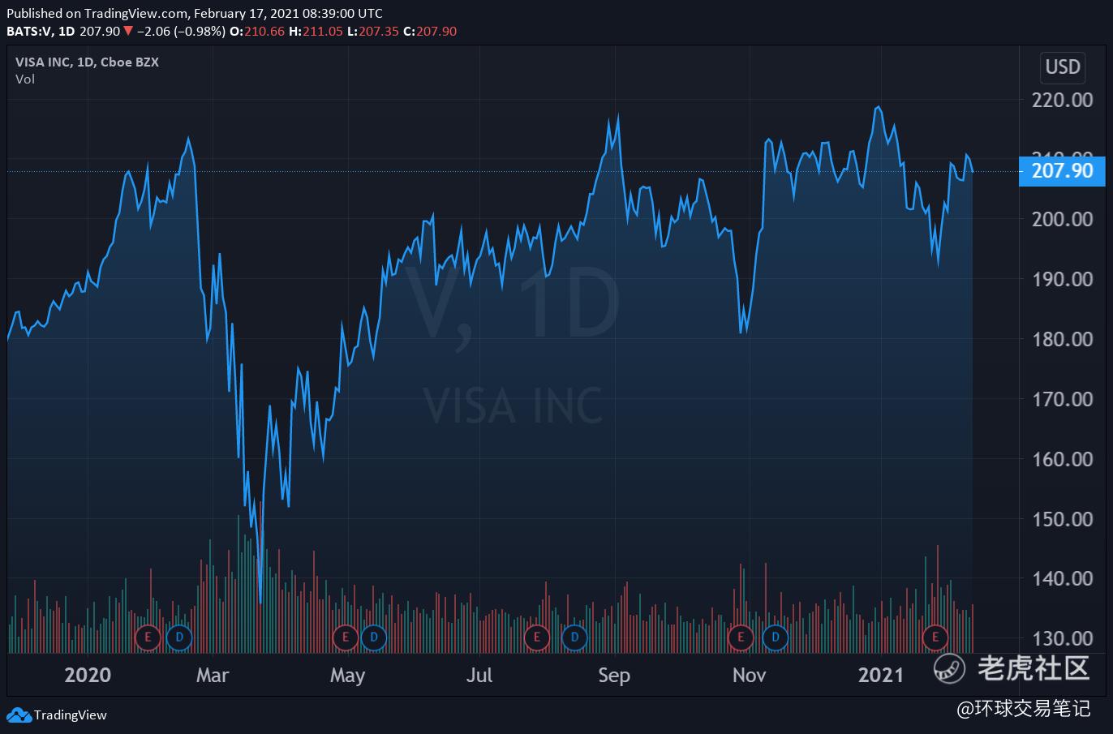The image size is (1113, 734).
Task: Click the USD currency button
Action: [1063, 67]
